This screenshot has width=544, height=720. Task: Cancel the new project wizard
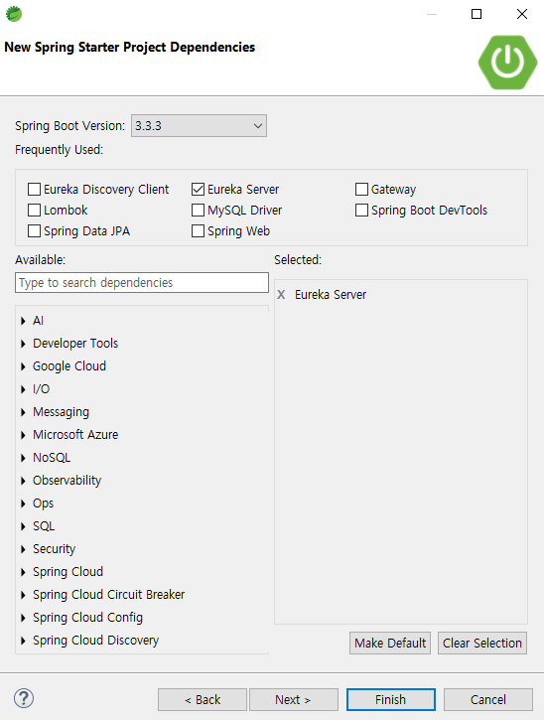(x=488, y=699)
